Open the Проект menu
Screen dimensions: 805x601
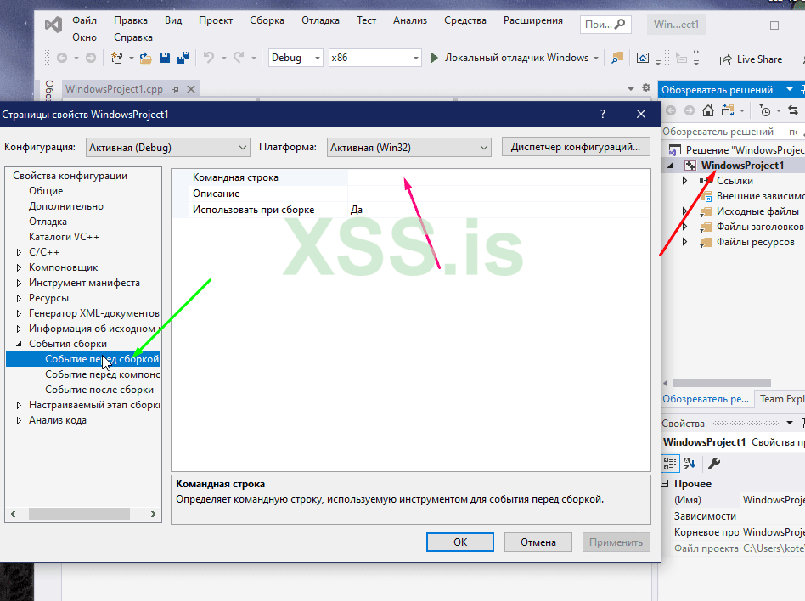[x=216, y=20]
